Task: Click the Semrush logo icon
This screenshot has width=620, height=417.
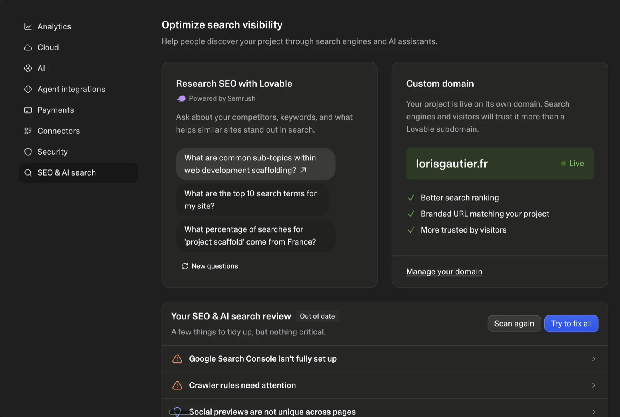Action: pyautogui.click(x=181, y=98)
